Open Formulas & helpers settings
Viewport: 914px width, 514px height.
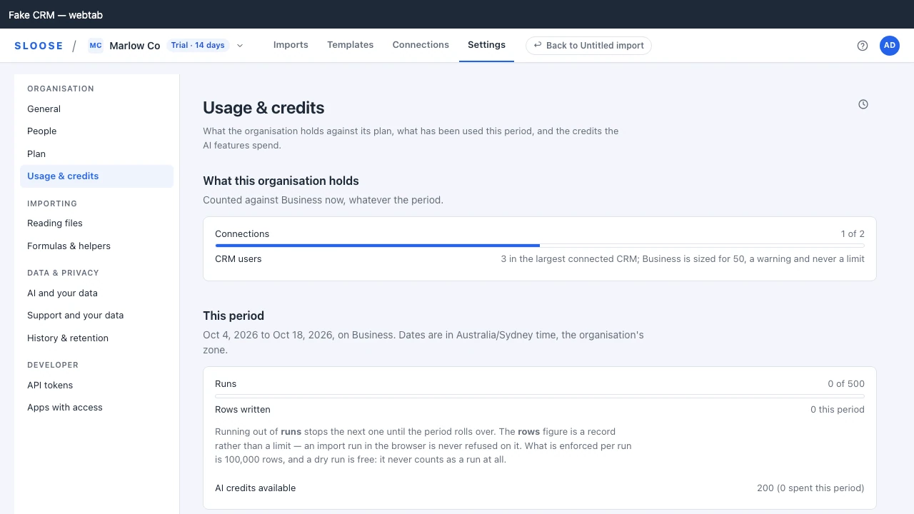coord(96,246)
